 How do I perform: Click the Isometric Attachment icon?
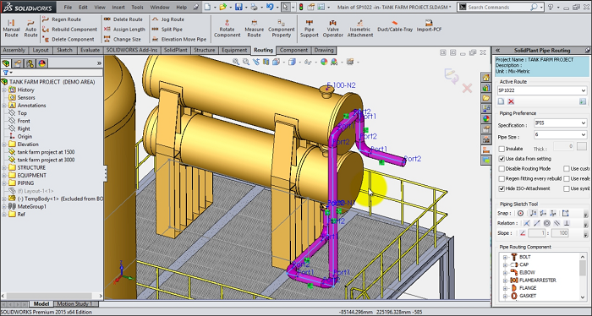click(359, 29)
